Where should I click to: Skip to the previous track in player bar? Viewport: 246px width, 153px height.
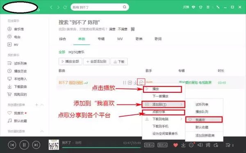[x=12, y=145]
